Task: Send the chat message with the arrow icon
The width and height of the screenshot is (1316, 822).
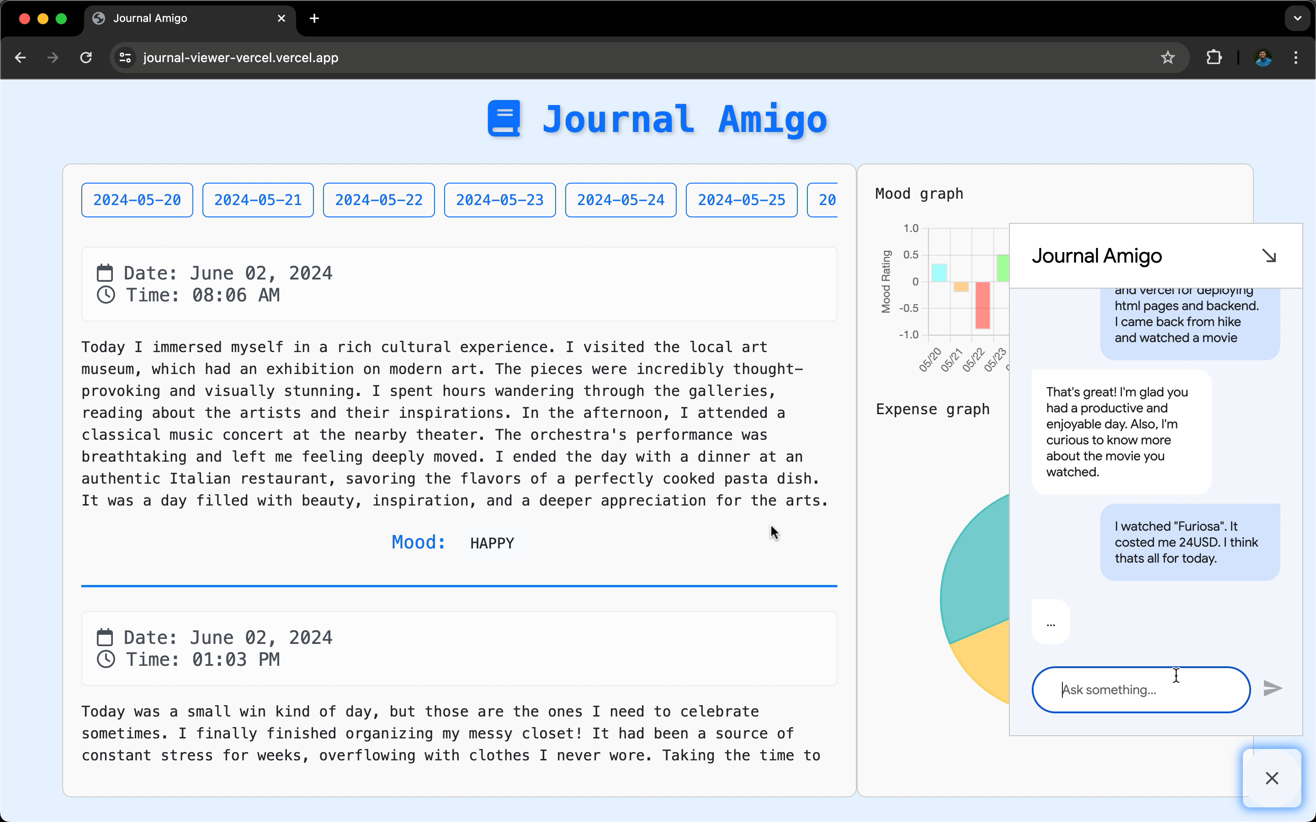Action: (x=1273, y=688)
